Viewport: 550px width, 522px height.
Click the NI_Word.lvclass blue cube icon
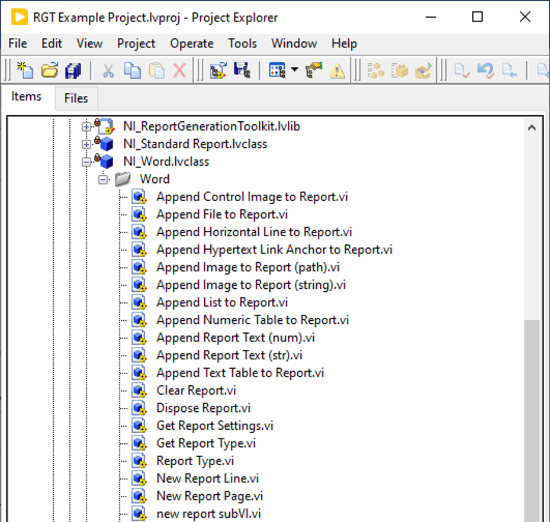coord(107,162)
